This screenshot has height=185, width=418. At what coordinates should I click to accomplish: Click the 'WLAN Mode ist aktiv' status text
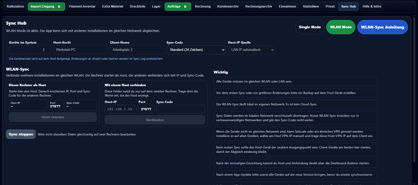(x=83, y=31)
